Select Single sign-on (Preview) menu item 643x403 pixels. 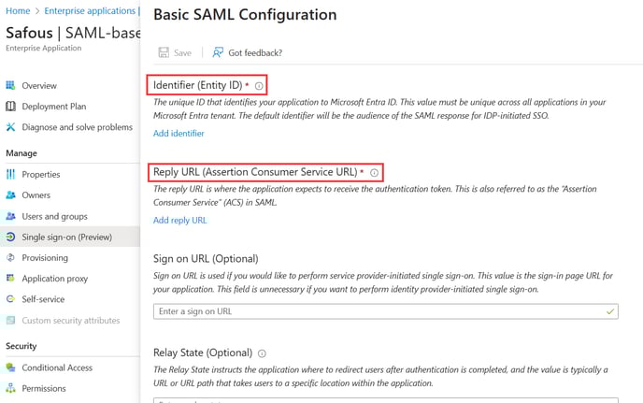pyautogui.click(x=66, y=237)
